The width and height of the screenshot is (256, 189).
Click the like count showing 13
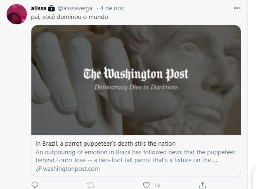coord(157,186)
